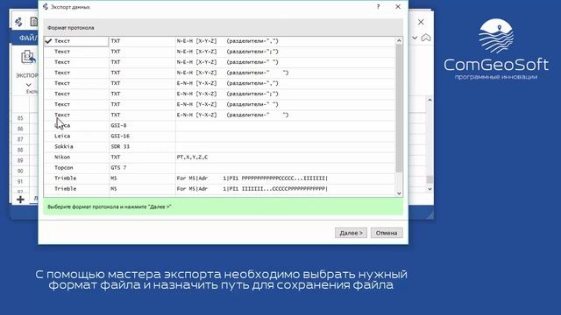Click app logo icon in background window toolbar
Image resolution: width=561 pixels, height=315 pixels.
pyautogui.click(x=18, y=22)
